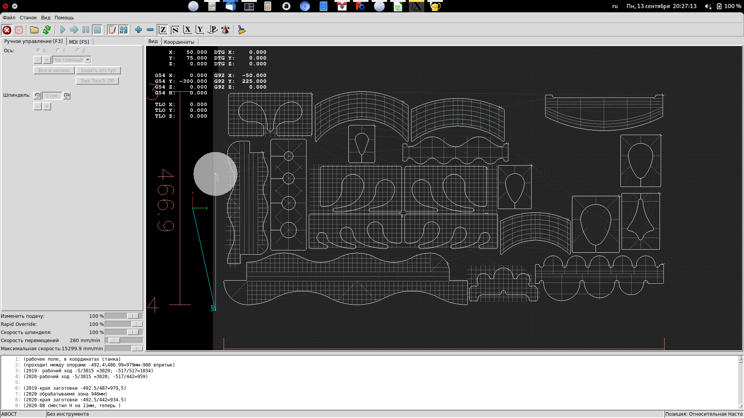The height and width of the screenshot is (418, 744).
Task: Switch to the MDI [F5] tab
Action: click(79, 42)
